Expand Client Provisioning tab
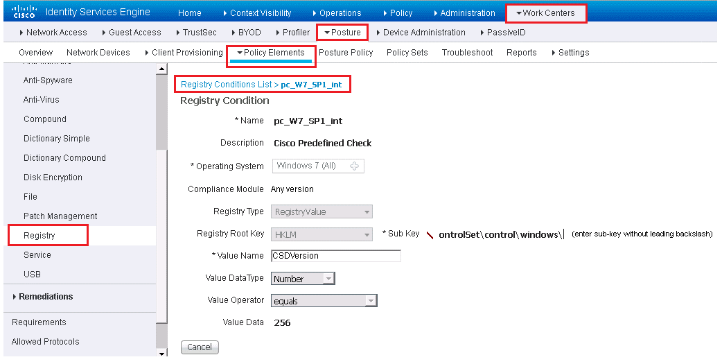The width and height of the screenshot is (722, 364). (184, 53)
